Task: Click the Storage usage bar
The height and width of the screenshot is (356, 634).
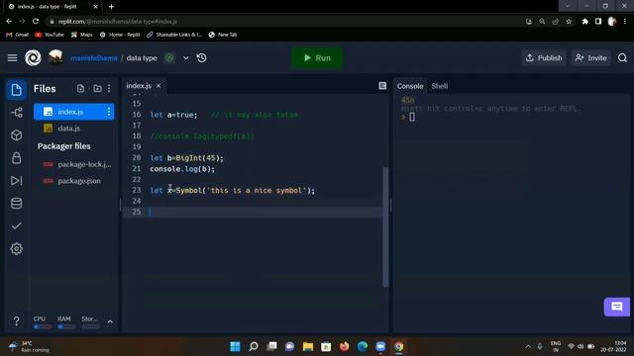Action: tap(90, 326)
